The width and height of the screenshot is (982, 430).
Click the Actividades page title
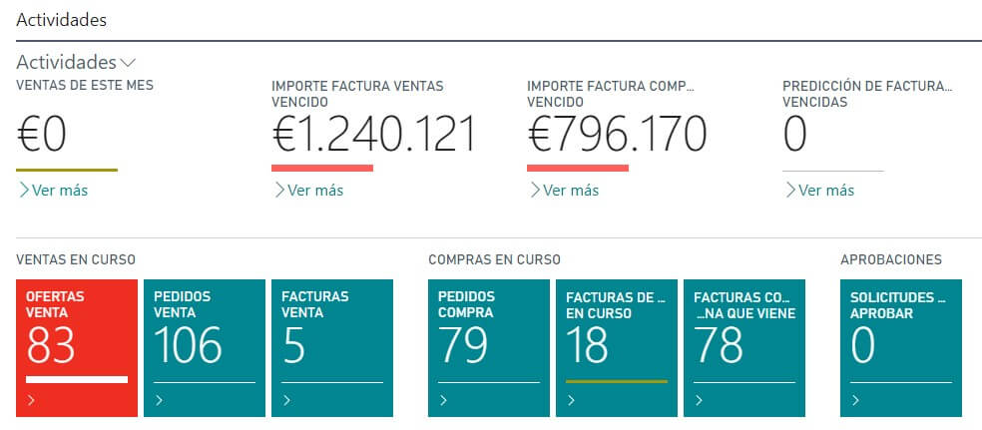tap(62, 19)
